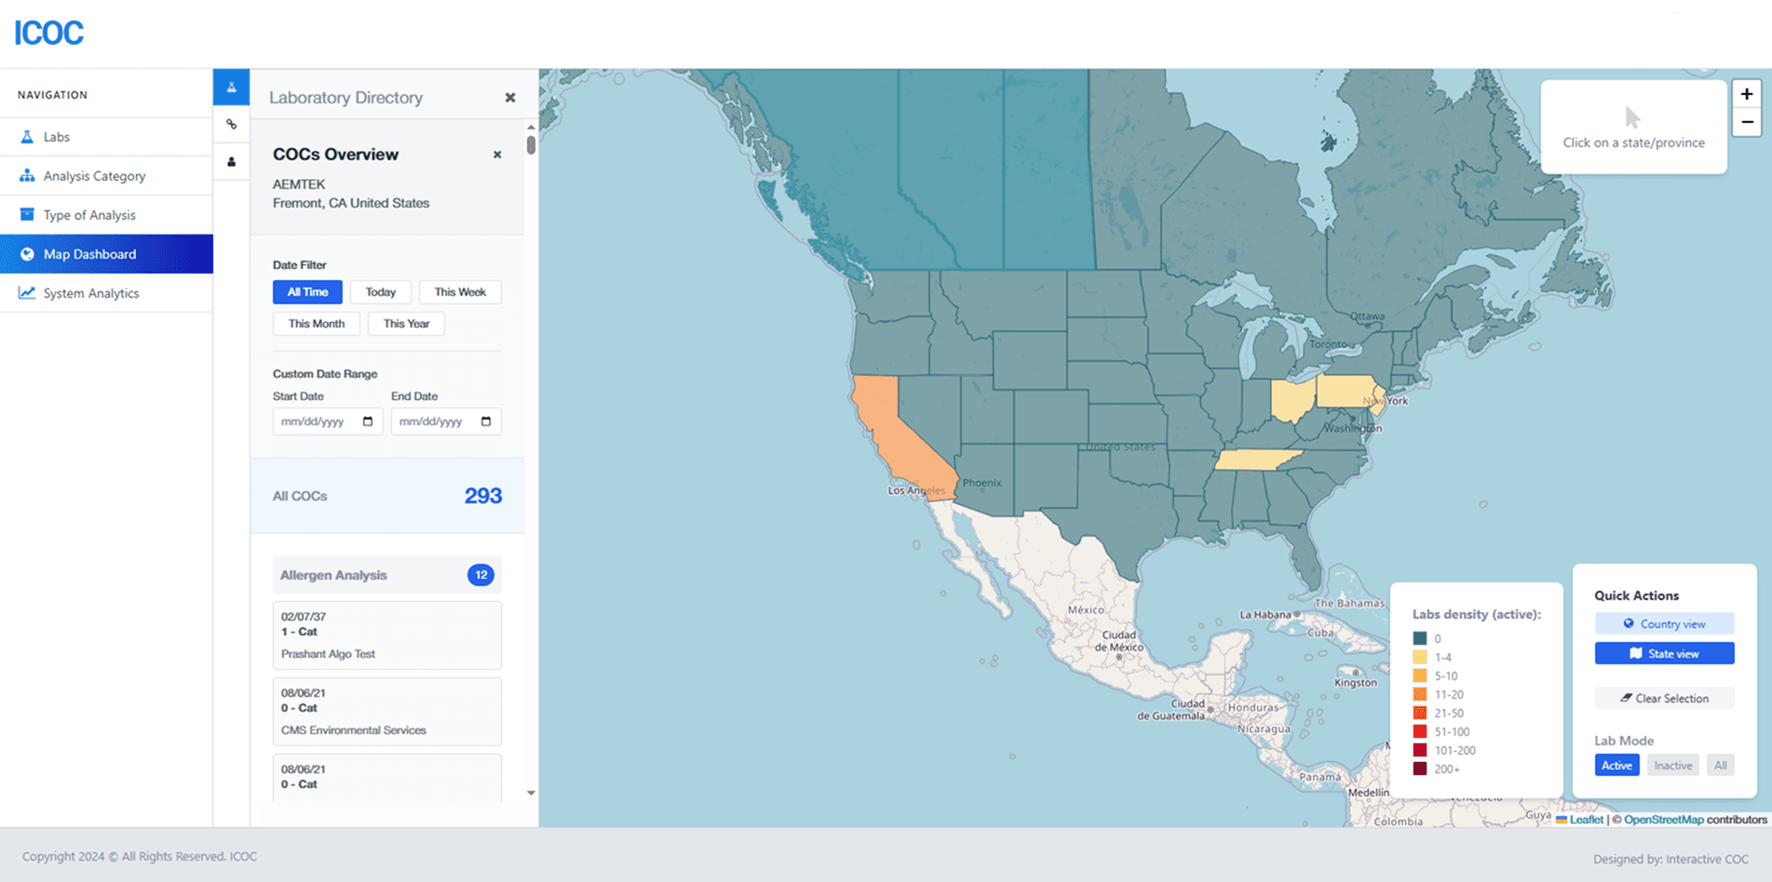Select the All Time date filter
This screenshot has height=882, width=1772.
click(x=307, y=292)
